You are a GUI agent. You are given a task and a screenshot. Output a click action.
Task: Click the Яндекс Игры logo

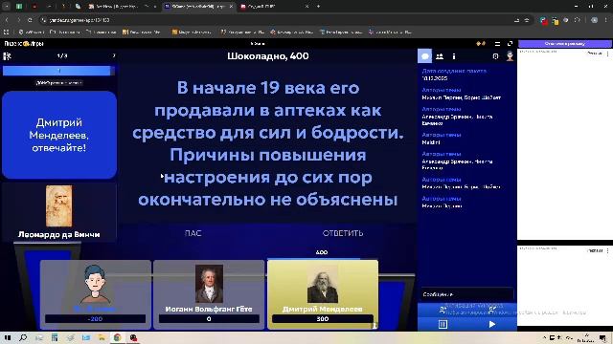pyautogui.click(x=24, y=44)
